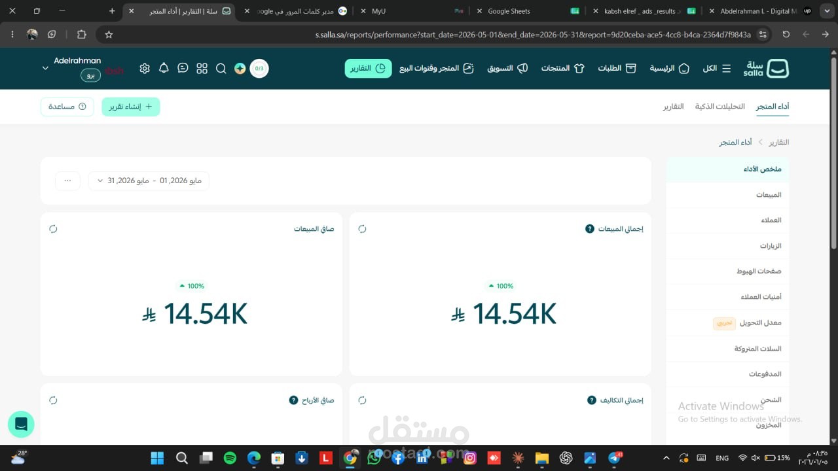Viewport: 838px width, 471px height.
Task: Open صفحات الهبوط in the sidebar
Action: (x=728, y=271)
